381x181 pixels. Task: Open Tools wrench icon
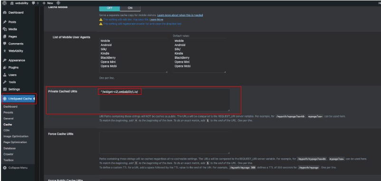click(5, 82)
